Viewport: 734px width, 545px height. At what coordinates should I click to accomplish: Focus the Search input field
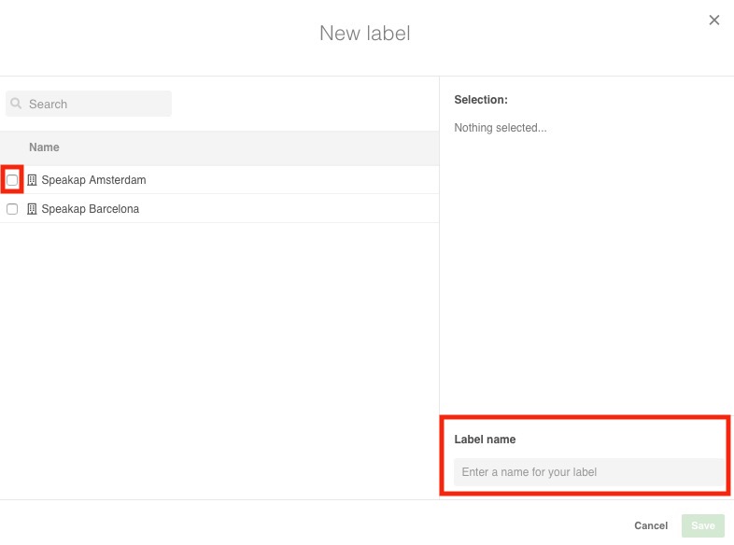pos(89,104)
